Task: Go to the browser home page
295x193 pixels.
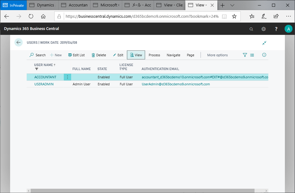Action: pos(43,17)
